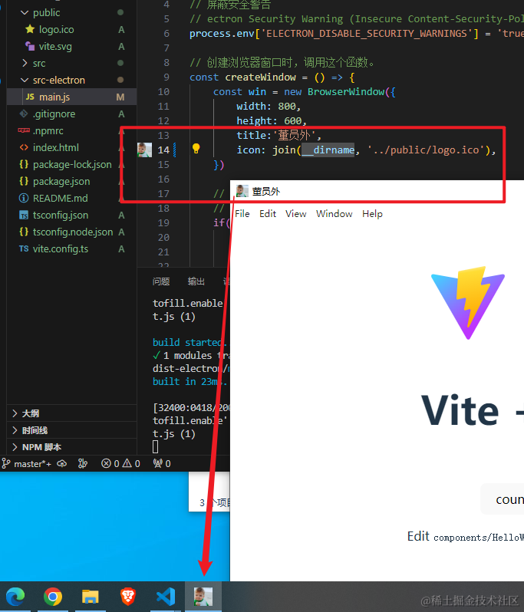This screenshot has width=524, height=612.
Task: Click Electron window title bar app icon
Action: [x=242, y=191]
